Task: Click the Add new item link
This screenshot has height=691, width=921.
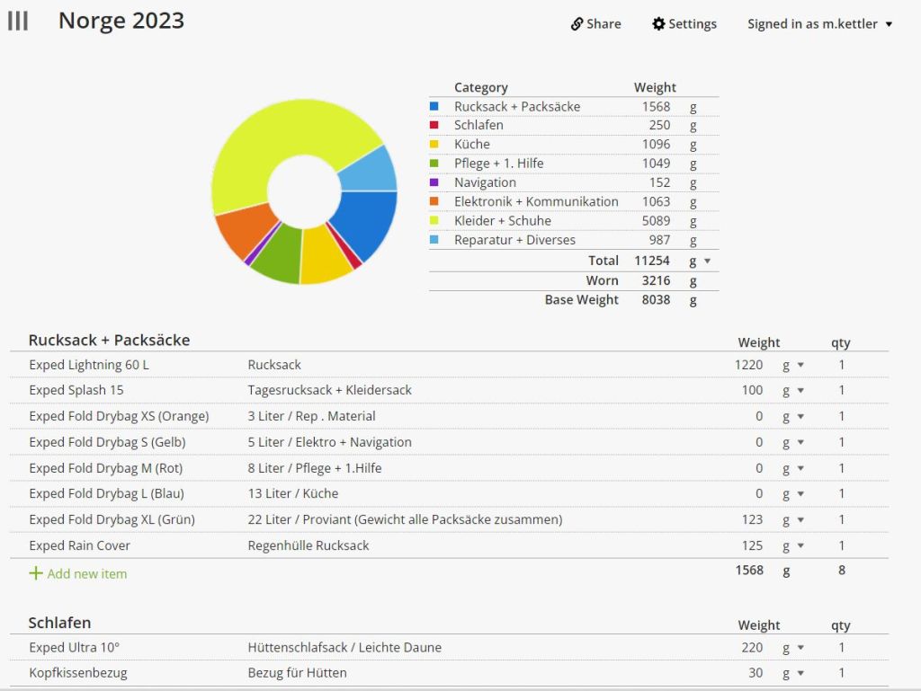Action: coord(86,573)
